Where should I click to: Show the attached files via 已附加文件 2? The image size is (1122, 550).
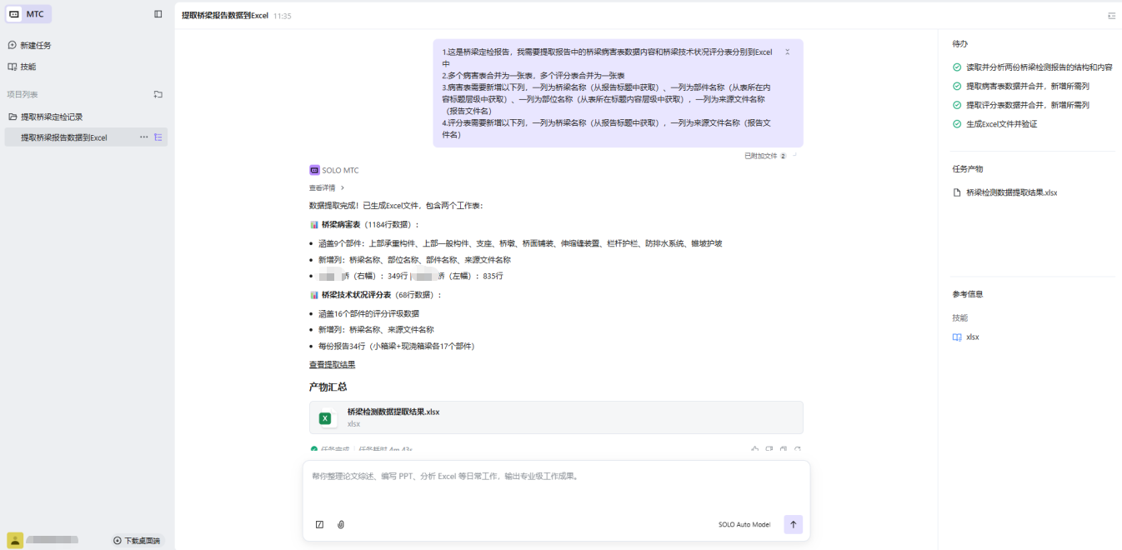coord(765,156)
